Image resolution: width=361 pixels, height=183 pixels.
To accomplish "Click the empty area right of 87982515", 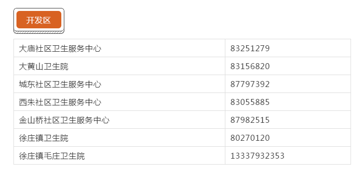I will tap(310, 120).
